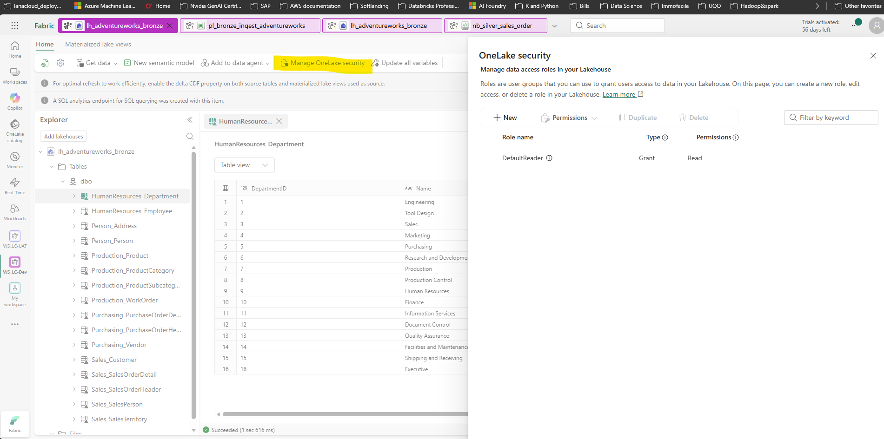The height and width of the screenshot is (439, 884).
Task: Open the Get data dropdown
Action: click(x=97, y=63)
